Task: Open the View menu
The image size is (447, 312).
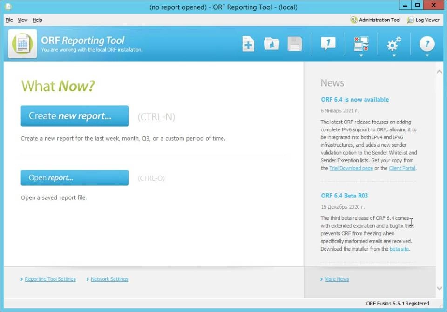Action: point(22,20)
